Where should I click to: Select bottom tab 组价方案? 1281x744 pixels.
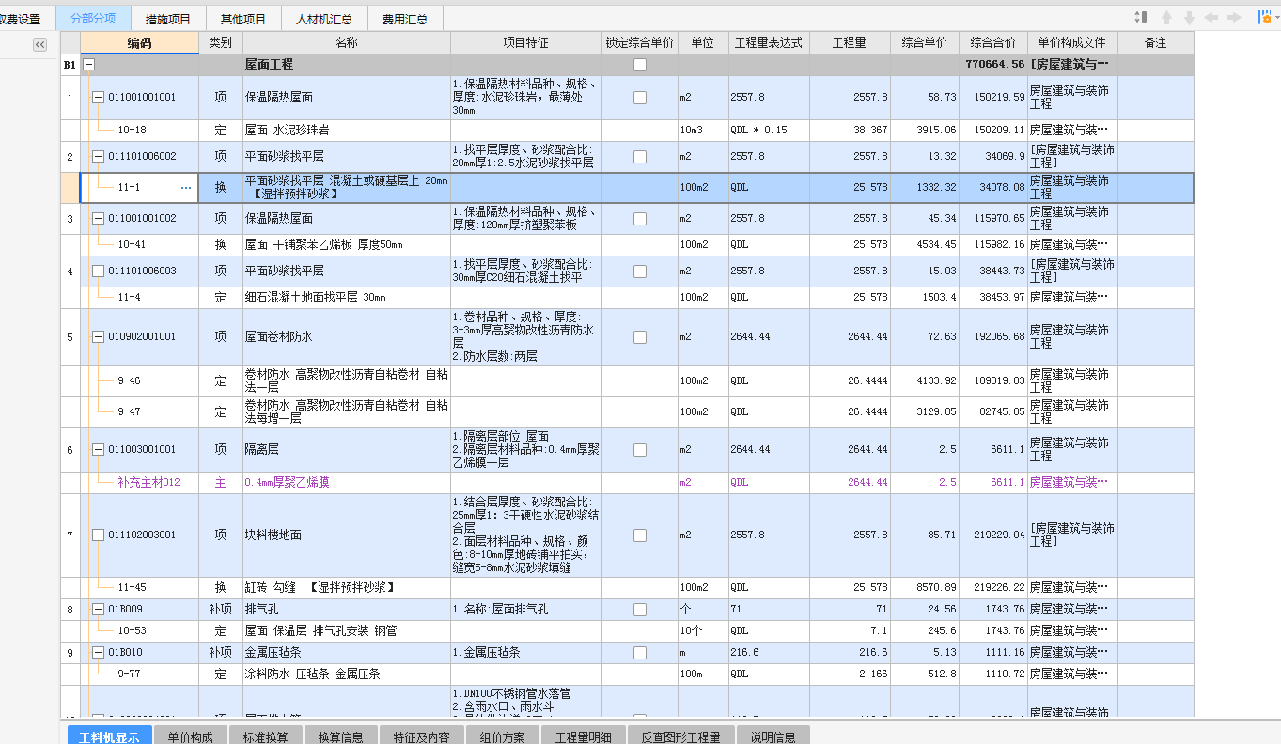click(503, 736)
